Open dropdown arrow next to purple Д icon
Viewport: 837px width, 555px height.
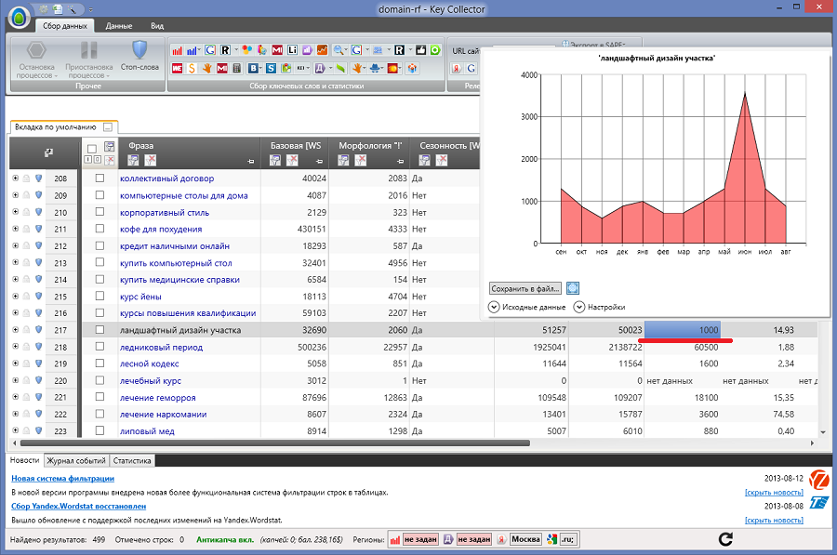pyautogui.click(x=330, y=68)
